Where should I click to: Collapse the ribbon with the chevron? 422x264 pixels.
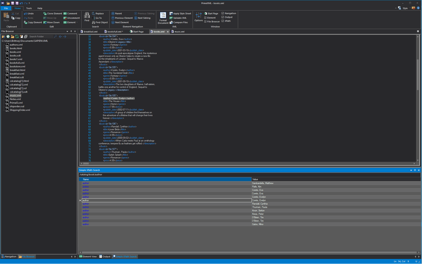click(396, 8)
